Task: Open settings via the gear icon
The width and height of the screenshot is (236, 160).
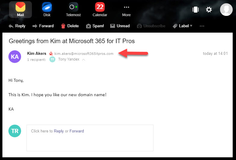Action: 209,10
